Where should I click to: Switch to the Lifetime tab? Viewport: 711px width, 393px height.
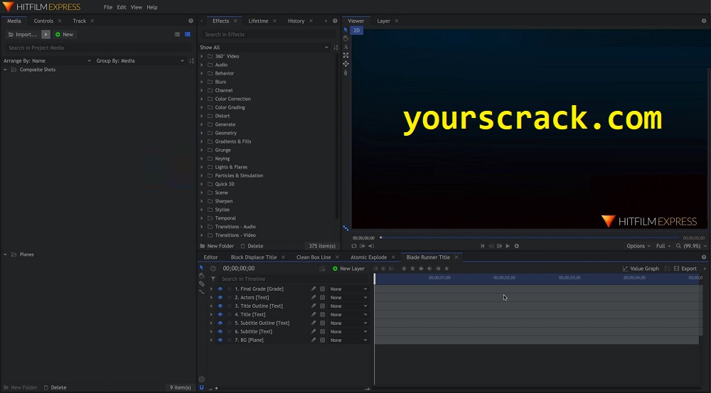click(258, 21)
